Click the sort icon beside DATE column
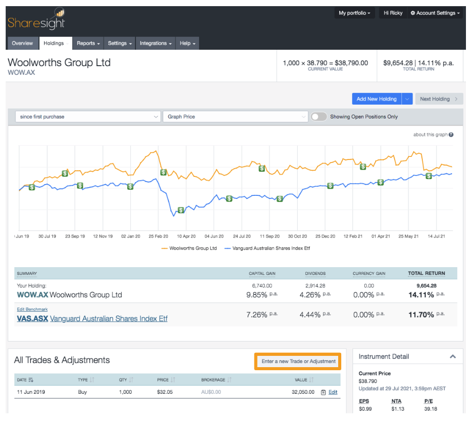The image size is (468, 422). 31,379
